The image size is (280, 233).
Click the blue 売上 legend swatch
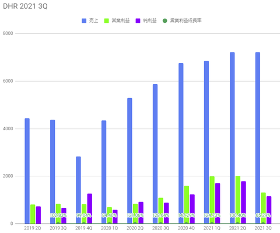pos(84,20)
